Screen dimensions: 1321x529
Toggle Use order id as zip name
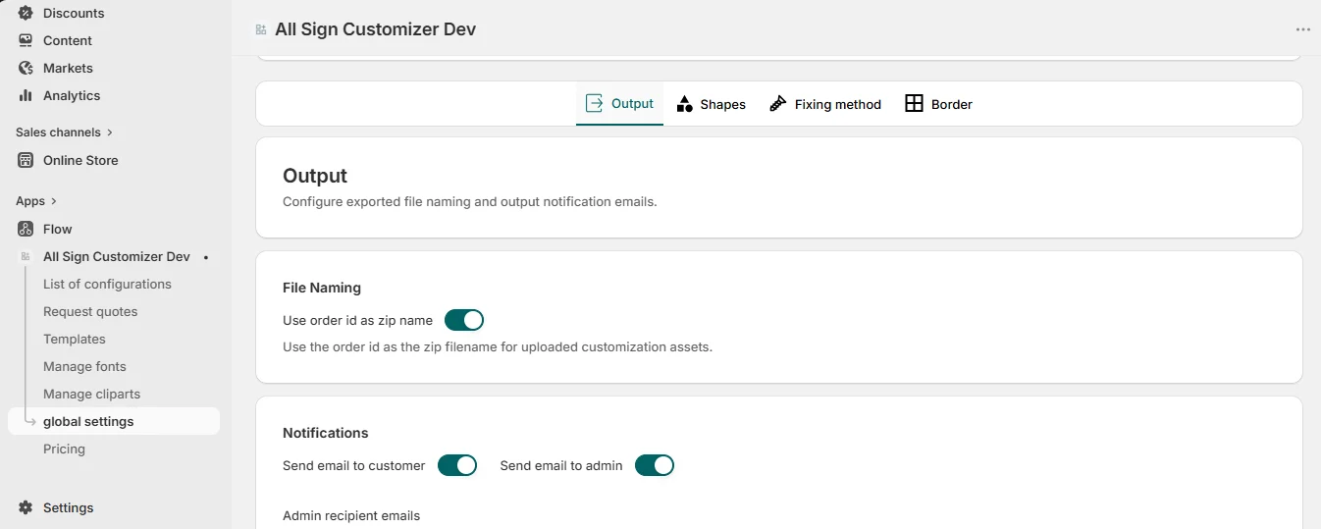click(x=464, y=320)
